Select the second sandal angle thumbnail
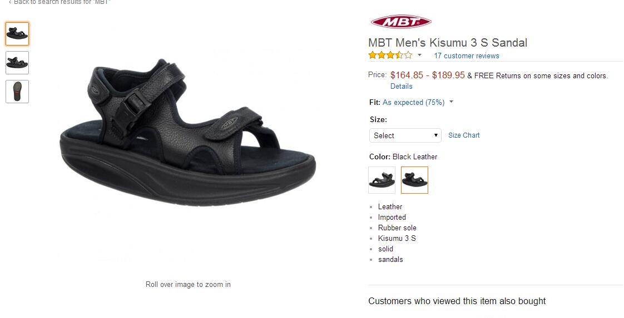This screenshot has width=624, height=318. [x=17, y=63]
